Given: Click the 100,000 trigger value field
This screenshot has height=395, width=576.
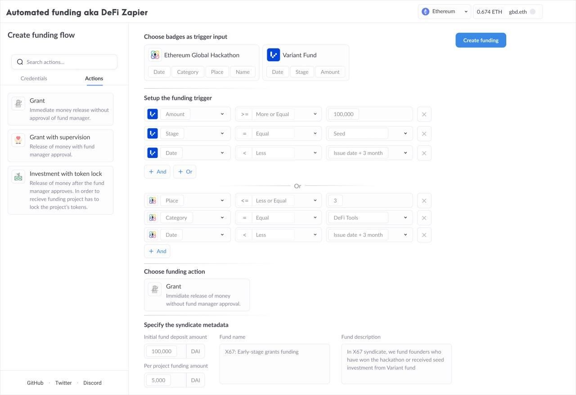Looking at the screenshot, I should 369,114.
